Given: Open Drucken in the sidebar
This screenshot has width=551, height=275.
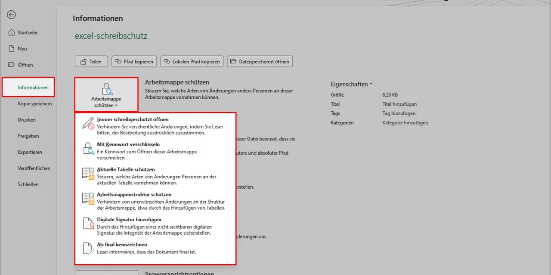Looking at the screenshot, I should click(x=27, y=120).
